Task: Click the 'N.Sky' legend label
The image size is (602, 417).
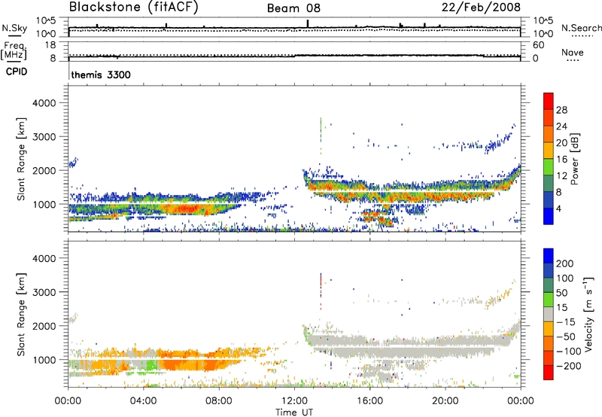Action: click(x=14, y=28)
